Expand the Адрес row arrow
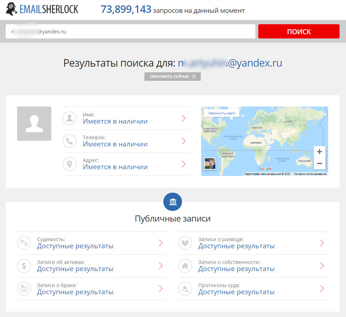This screenshot has width=346, height=317. pos(184,164)
